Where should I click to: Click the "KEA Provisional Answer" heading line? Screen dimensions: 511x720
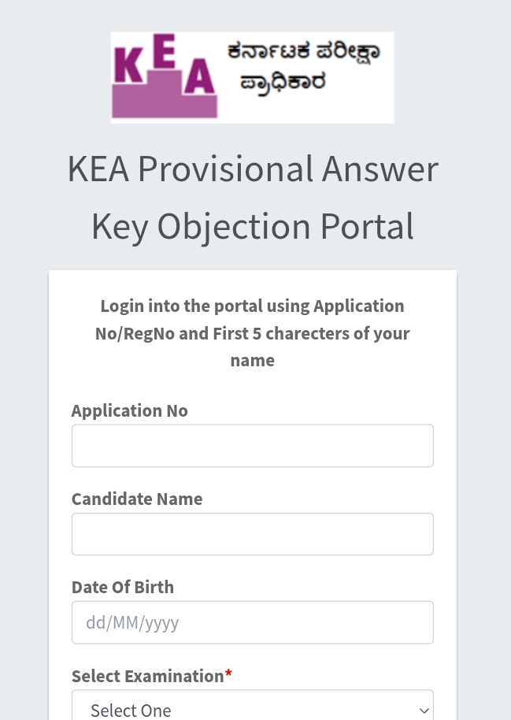253,169
